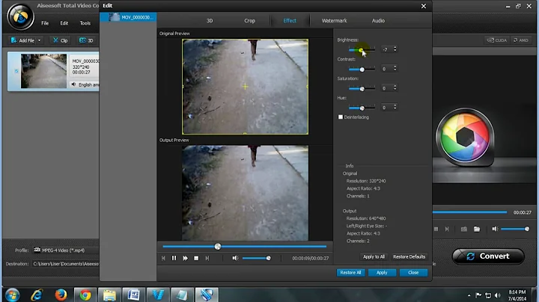Select the Effect tab
The image size is (539, 302).
(x=290, y=21)
